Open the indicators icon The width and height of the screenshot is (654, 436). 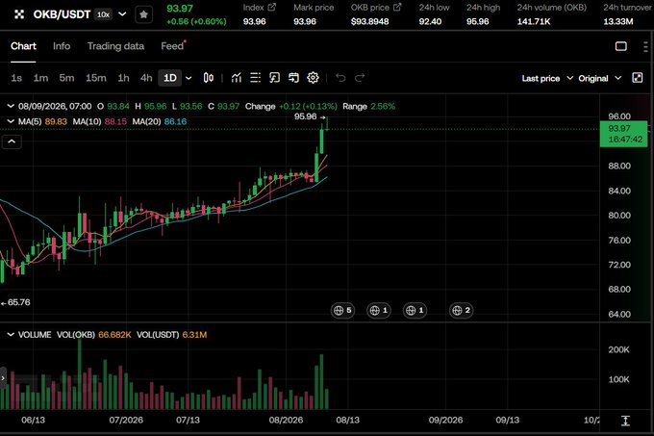tap(237, 78)
